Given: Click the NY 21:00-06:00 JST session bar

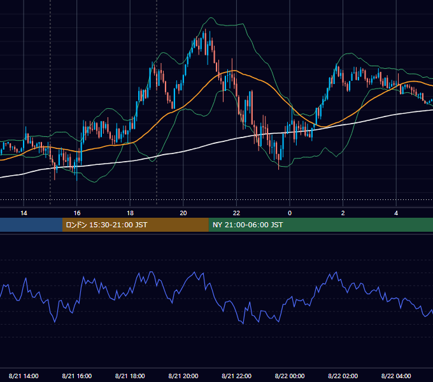Looking at the screenshot, I should coord(320,225).
